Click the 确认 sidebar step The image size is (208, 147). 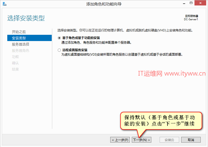click(15, 63)
